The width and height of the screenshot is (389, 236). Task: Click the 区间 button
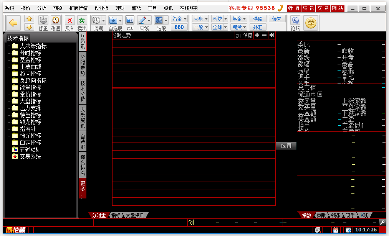(286, 146)
